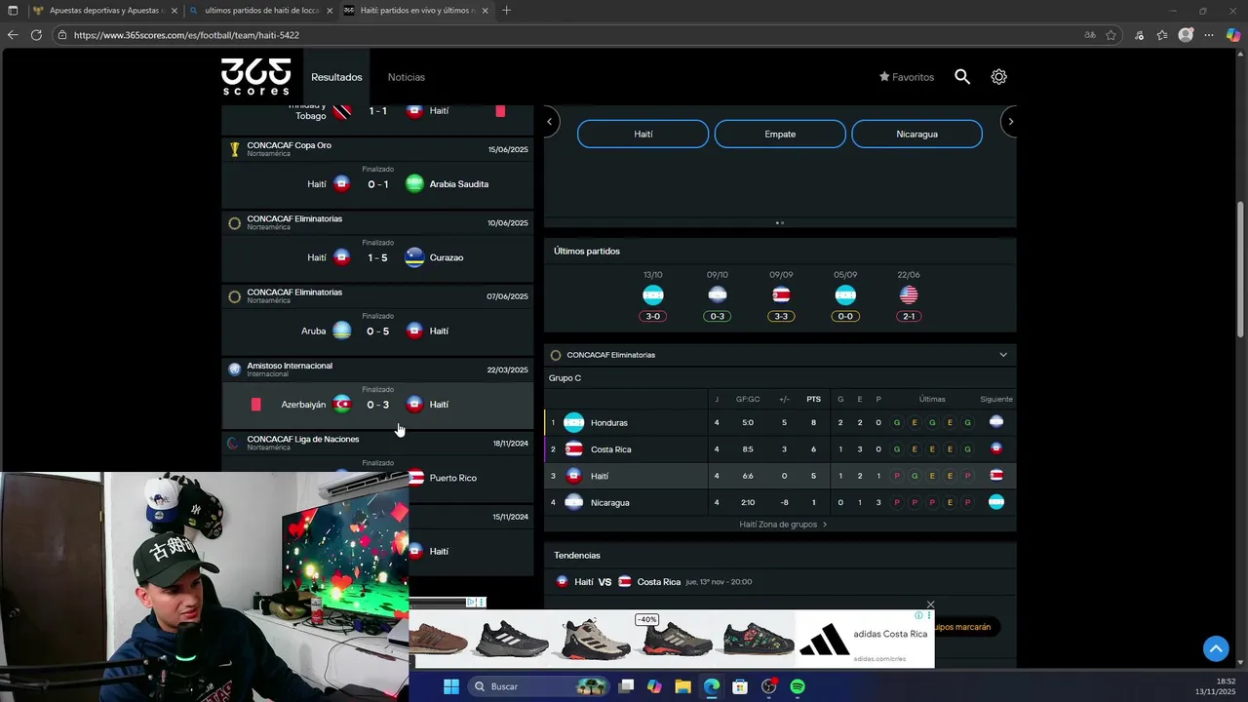The image size is (1248, 702).
Task: Open browser settings and more menu
Action: [1209, 35]
